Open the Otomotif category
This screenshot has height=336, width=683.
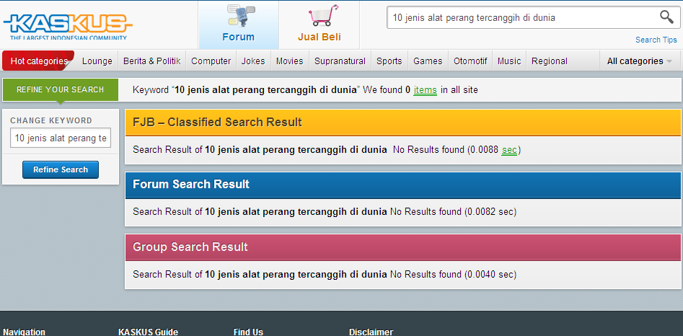(470, 61)
